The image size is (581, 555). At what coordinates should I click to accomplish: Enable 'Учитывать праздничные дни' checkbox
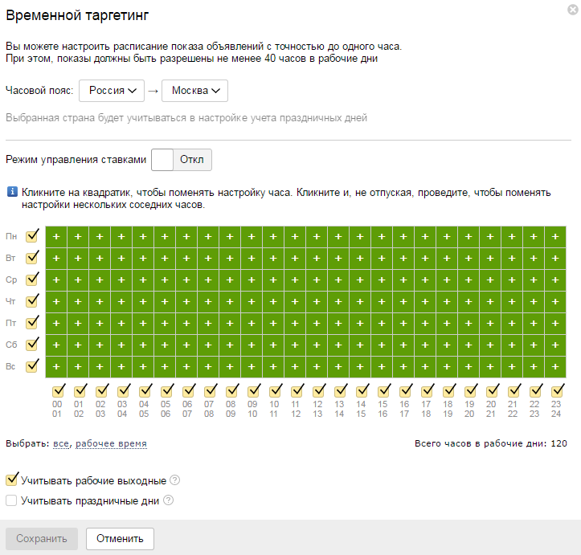pyautogui.click(x=12, y=500)
